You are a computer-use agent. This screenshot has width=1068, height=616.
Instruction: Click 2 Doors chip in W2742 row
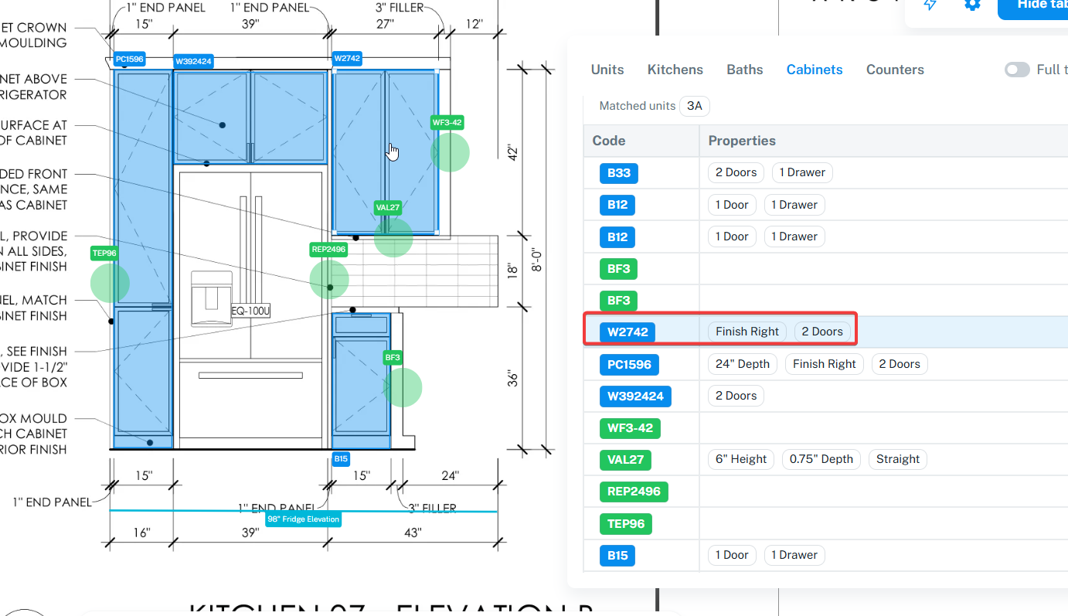coord(822,332)
